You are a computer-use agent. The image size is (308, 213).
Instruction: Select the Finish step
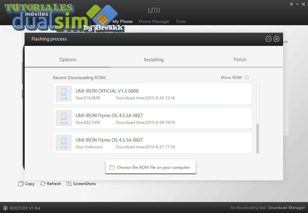(240, 60)
